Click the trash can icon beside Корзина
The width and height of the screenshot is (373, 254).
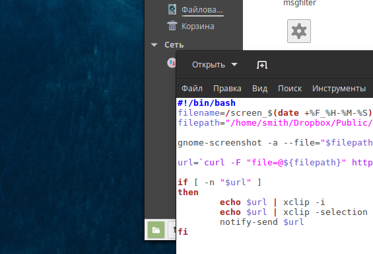172,26
